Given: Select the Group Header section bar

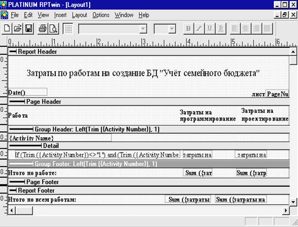Looking at the screenshot, I should click(x=149, y=130).
